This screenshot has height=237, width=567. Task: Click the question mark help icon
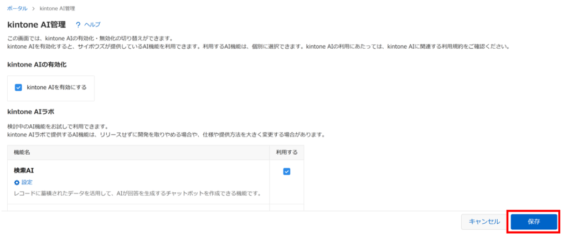click(x=78, y=25)
